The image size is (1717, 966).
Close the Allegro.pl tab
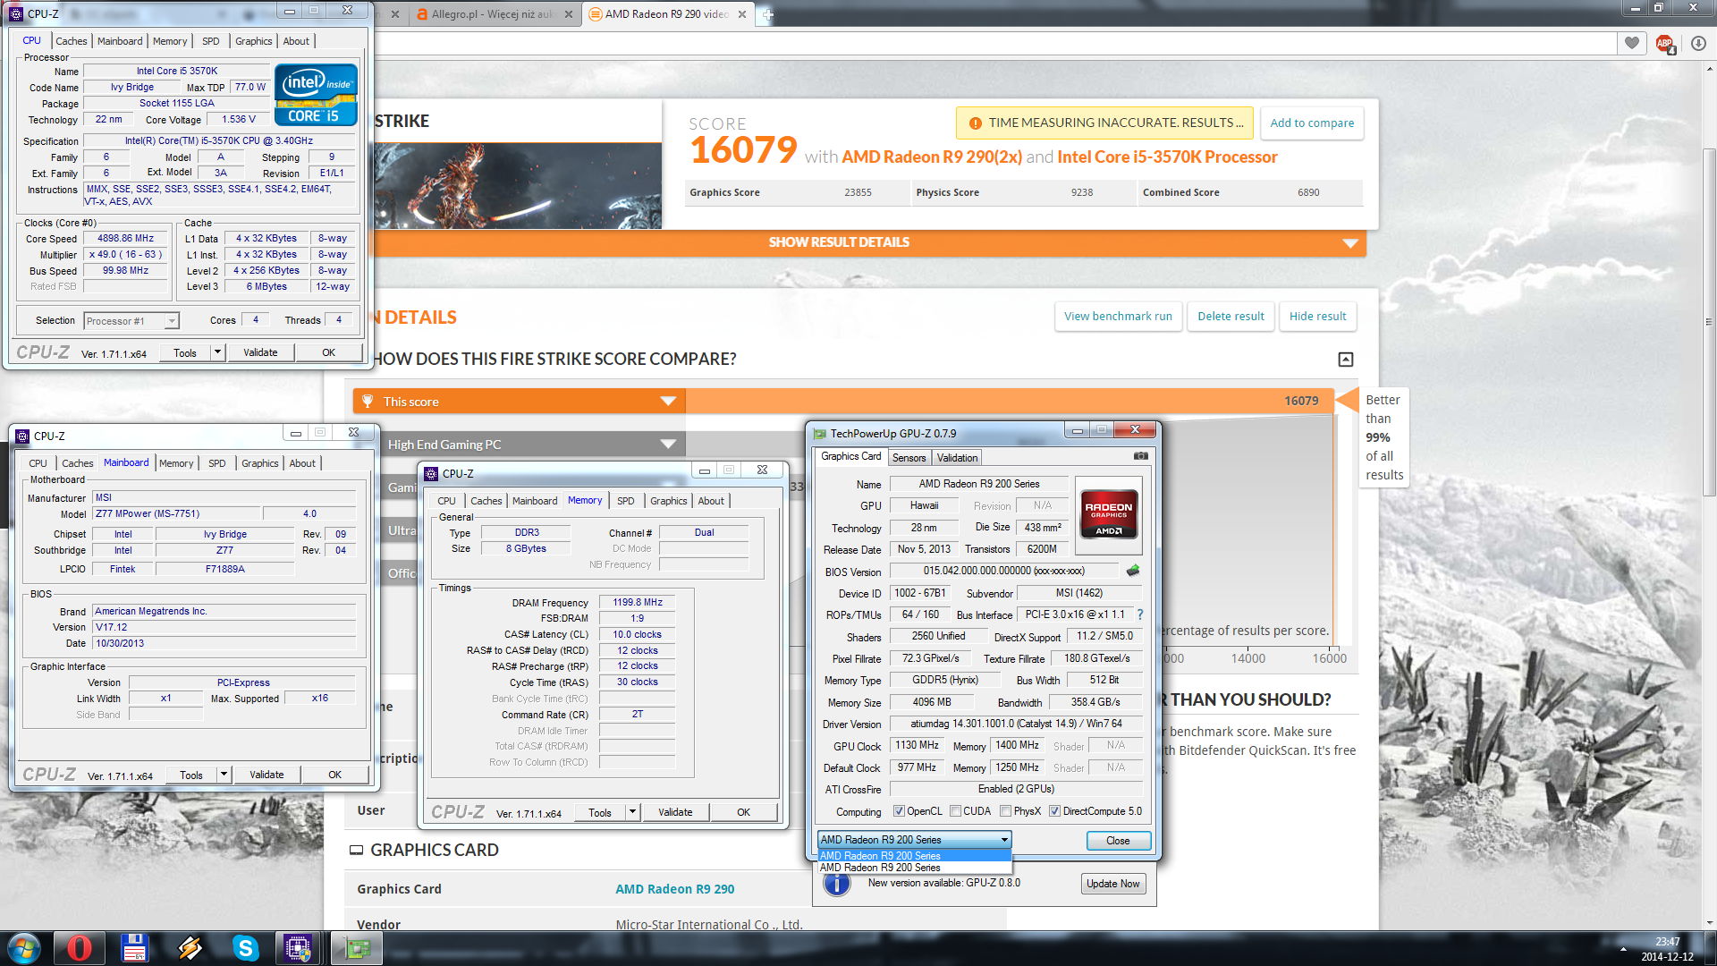point(570,14)
